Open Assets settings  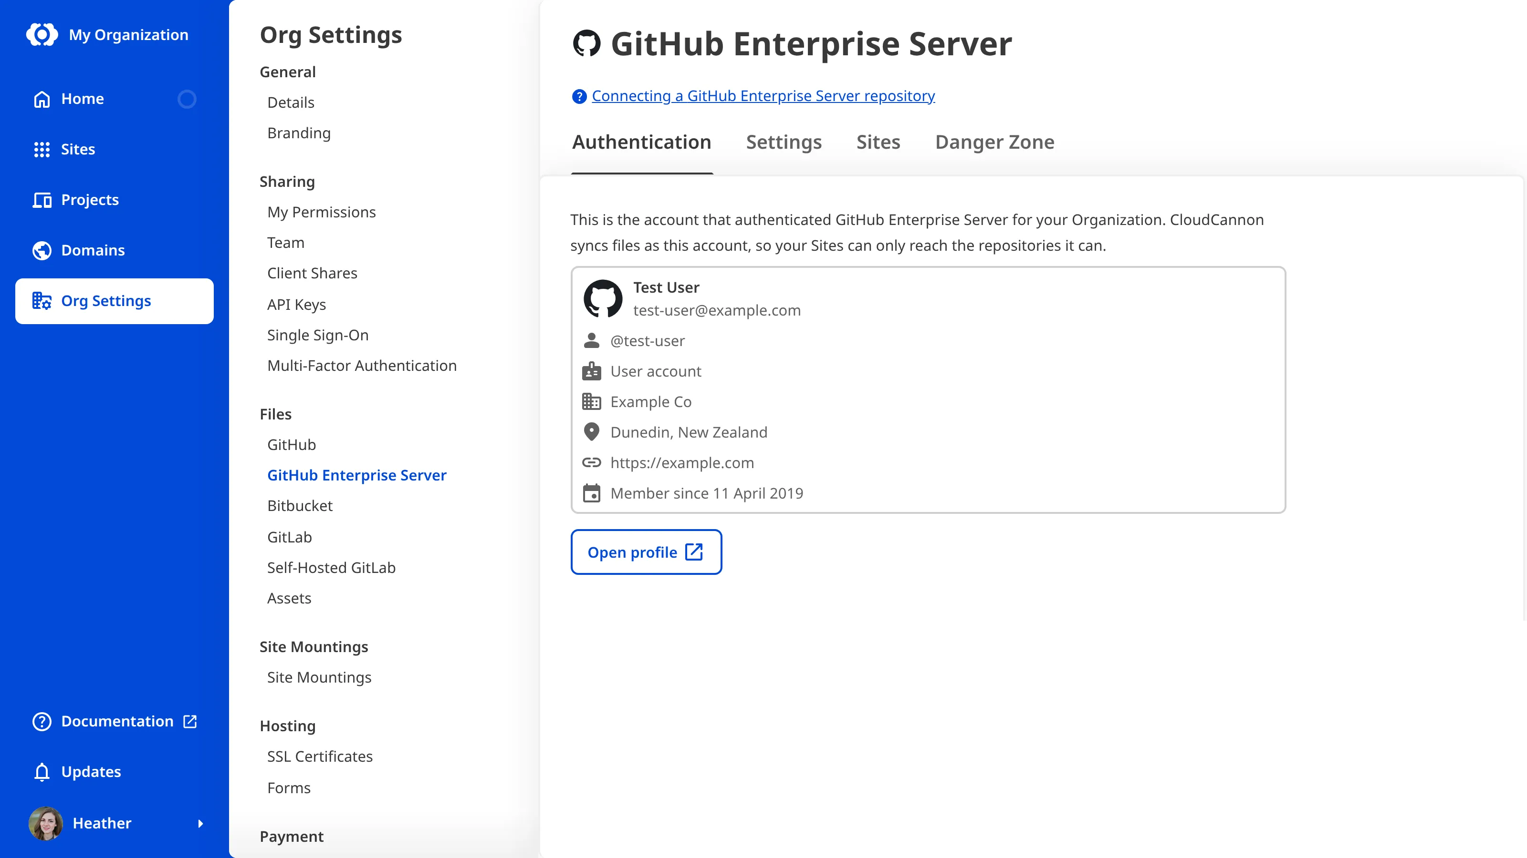click(x=289, y=599)
